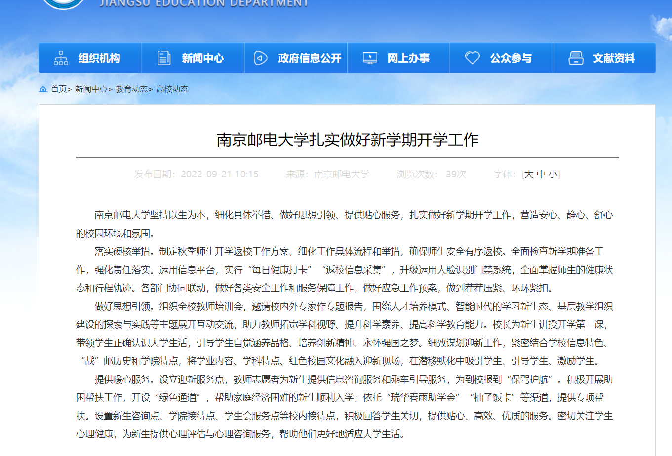Click the government info disclosure icon
Image resolution: width=672 pixels, height=456 pixels.
(260, 58)
